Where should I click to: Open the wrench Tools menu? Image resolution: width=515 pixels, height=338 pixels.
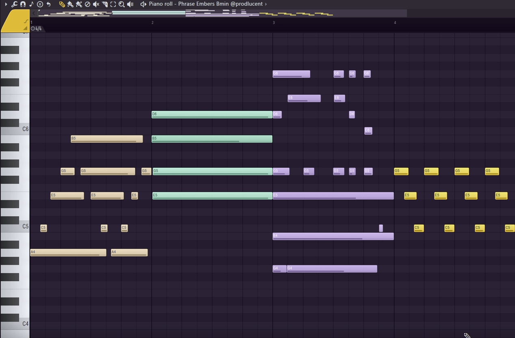pos(14,4)
